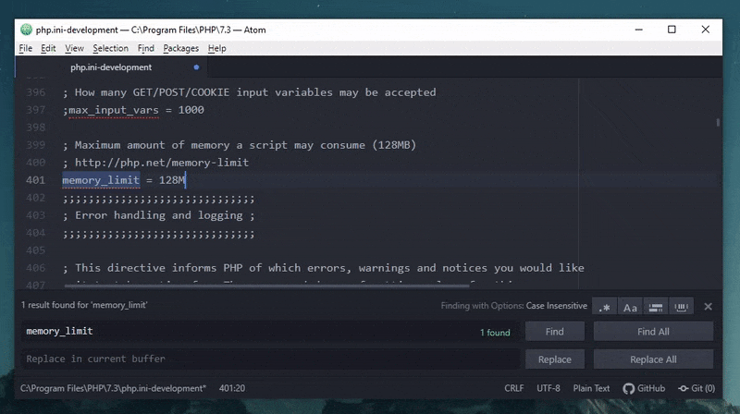Click the Find All button

point(653,332)
